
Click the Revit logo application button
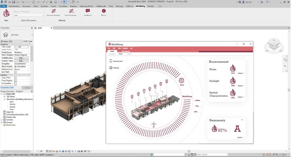pyautogui.click(x=2, y=2)
